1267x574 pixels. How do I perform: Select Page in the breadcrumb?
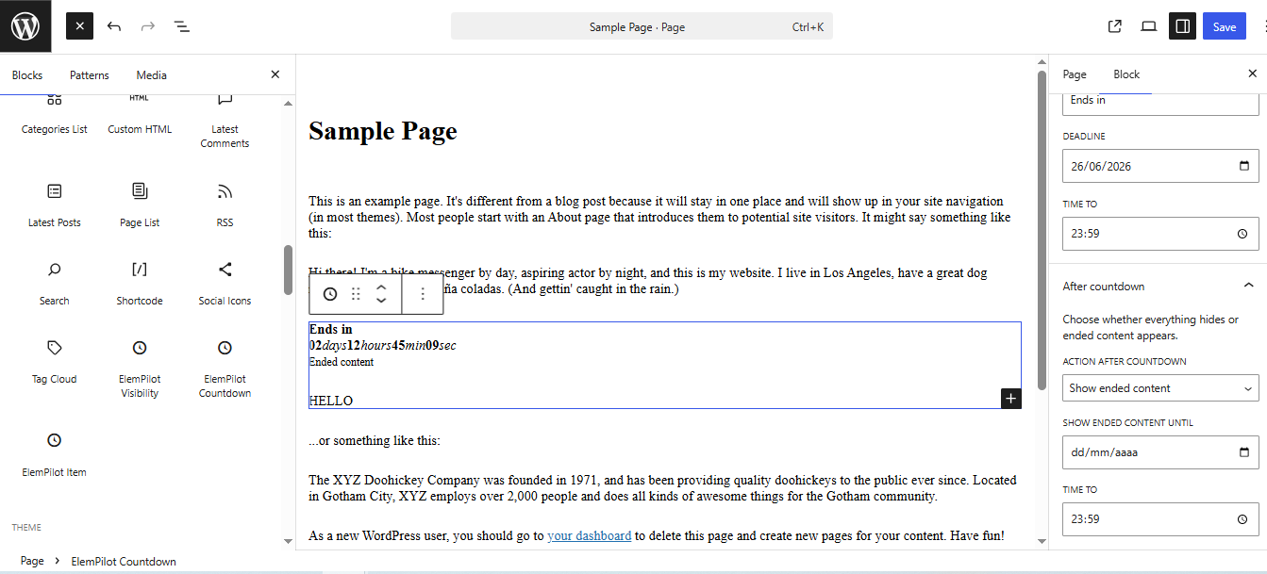pos(32,561)
